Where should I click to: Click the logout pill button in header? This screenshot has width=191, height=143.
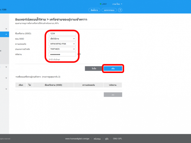coord(109,10)
